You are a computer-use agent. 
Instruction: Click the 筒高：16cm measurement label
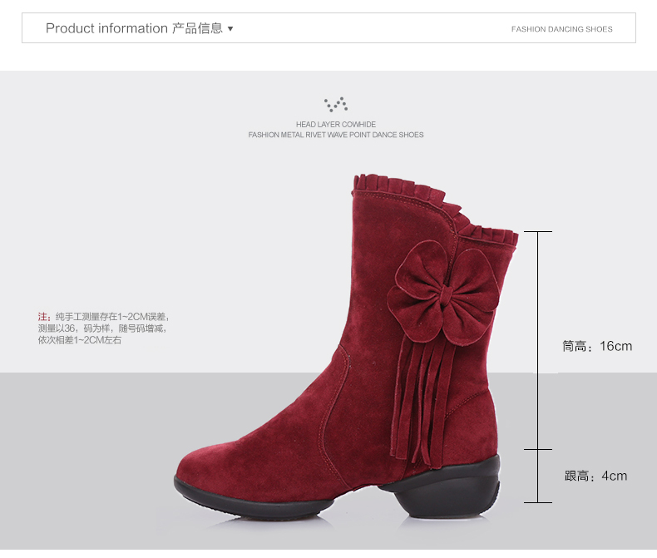[597, 347]
